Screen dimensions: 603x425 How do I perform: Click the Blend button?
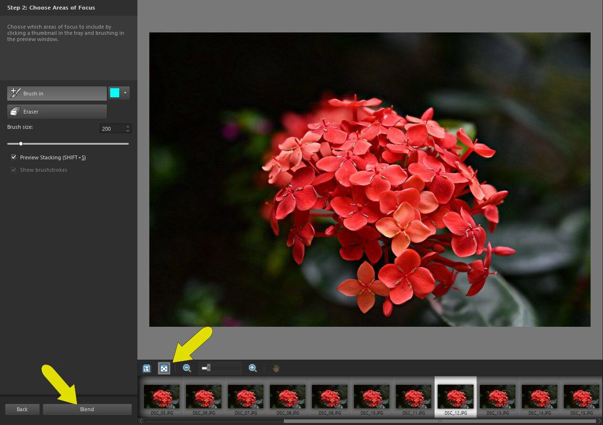point(87,409)
